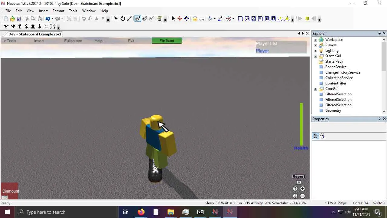Open the in-game Help button
Viewport: 387px width, 218px height.
point(100,41)
